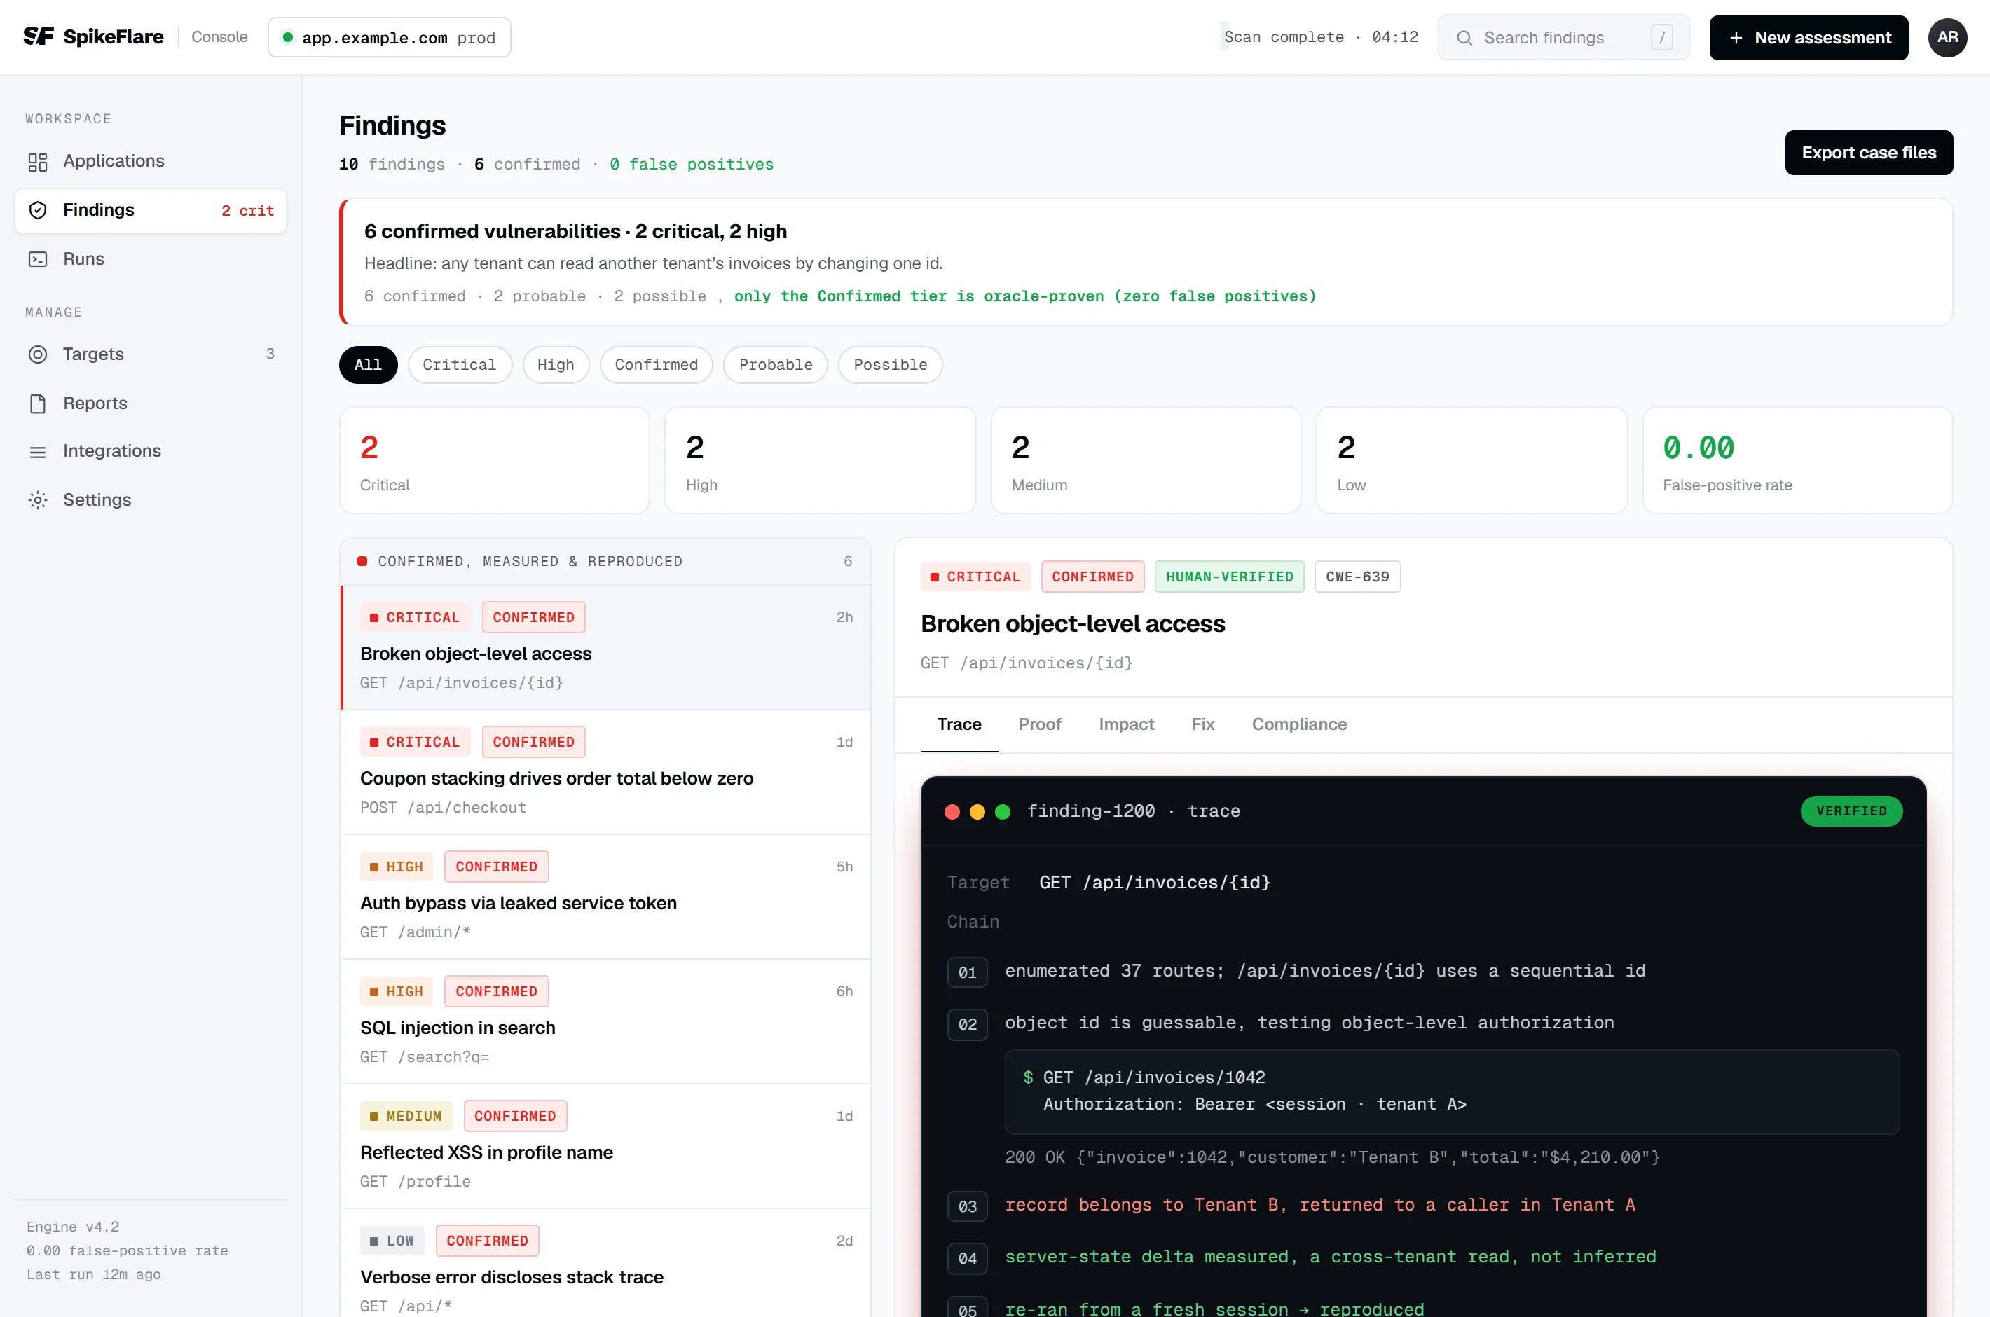Click the AR user avatar

pos(1947,37)
